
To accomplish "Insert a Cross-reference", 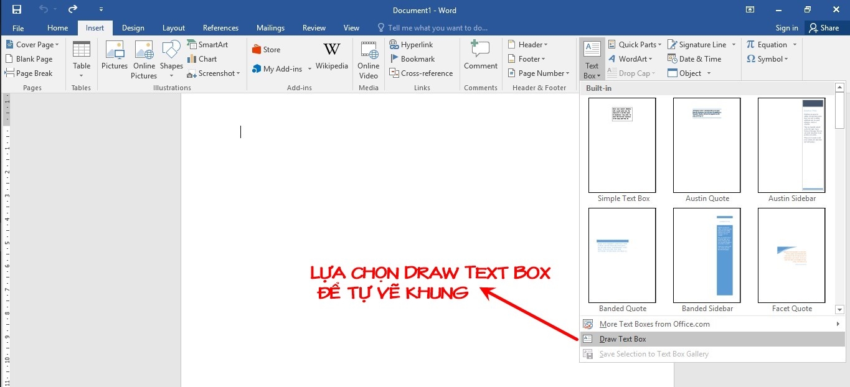I will tap(422, 73).
